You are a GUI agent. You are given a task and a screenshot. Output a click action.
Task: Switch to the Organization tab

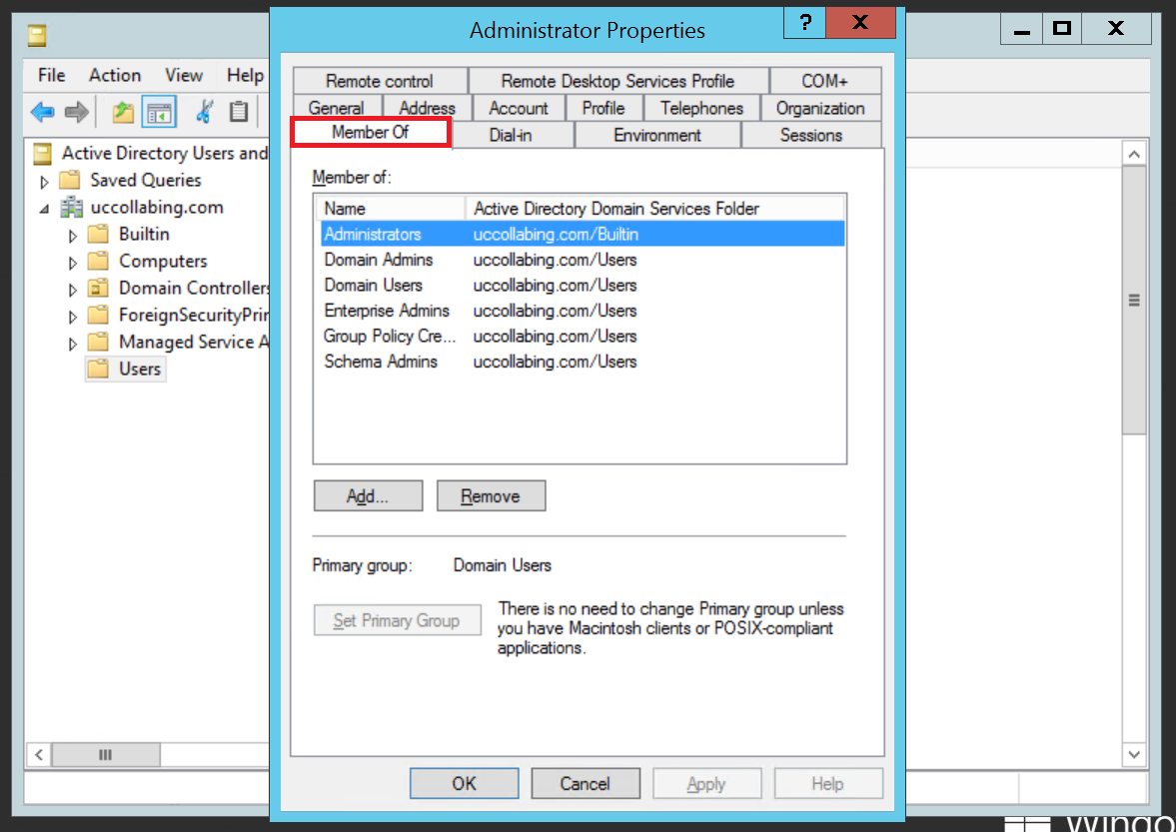pyautogui.click(x=820, y=108)
